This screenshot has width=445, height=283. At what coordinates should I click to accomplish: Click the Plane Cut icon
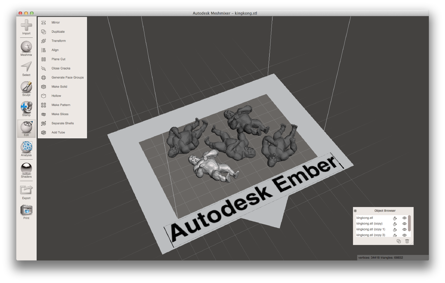coord(44,59)
